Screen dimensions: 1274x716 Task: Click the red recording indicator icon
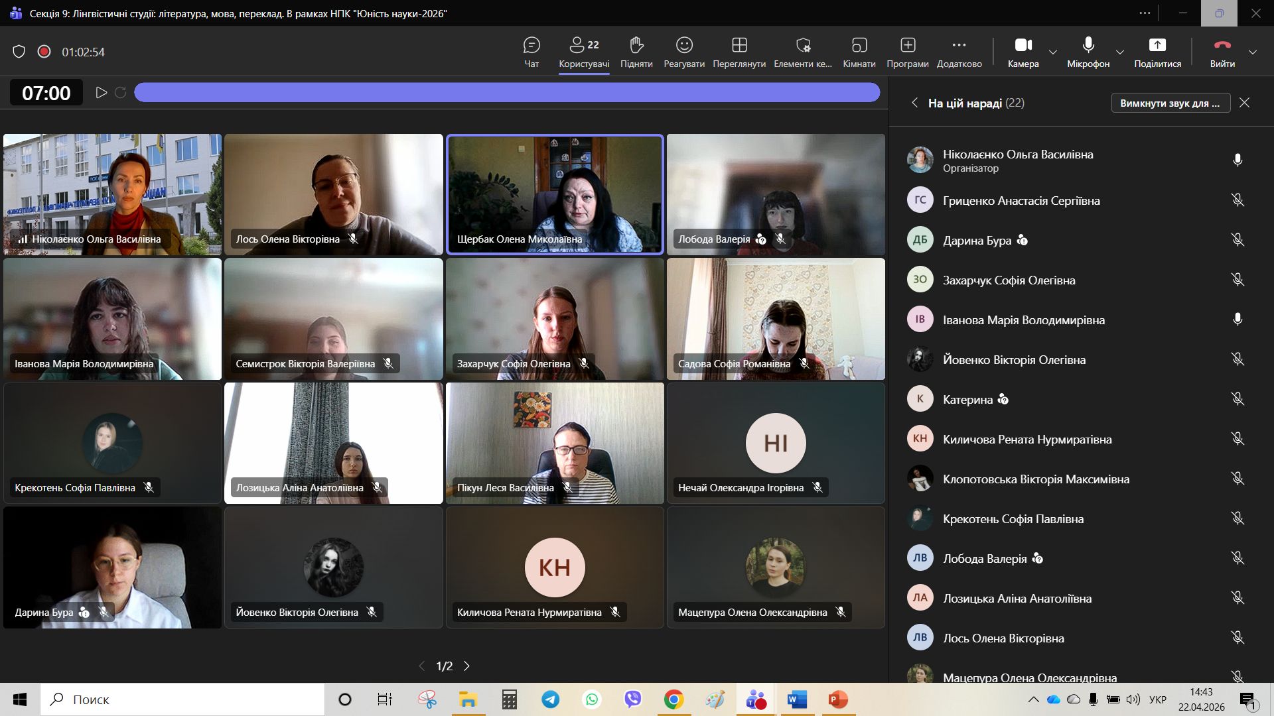pyautogui.click(x=44, y=52)
